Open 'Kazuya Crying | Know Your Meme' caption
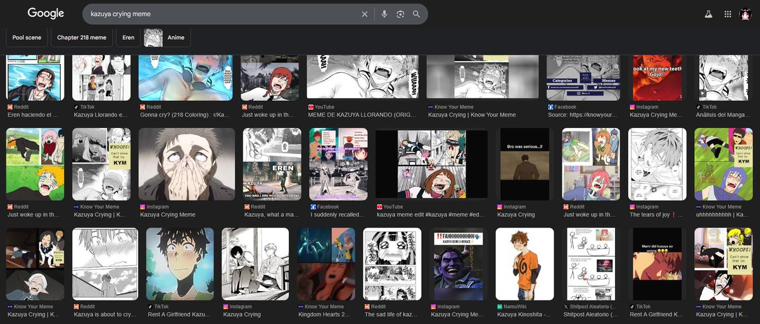Image resolution: width=760 pixels, height=324 pixels. pos(472,115)
